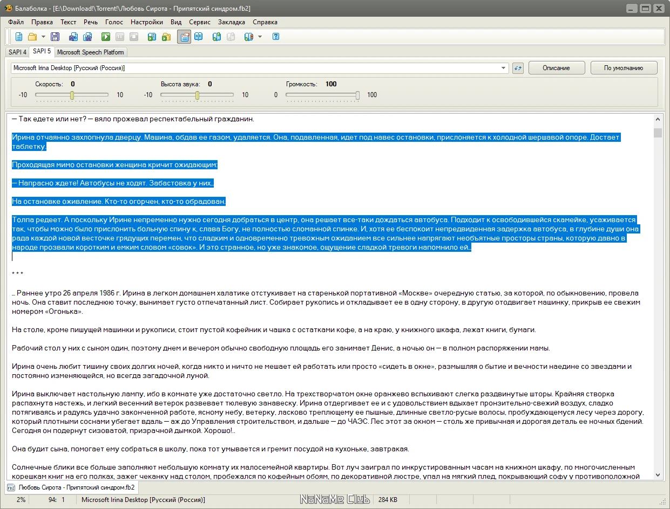Click the line starting «Раннее утро 26 апреля 1986»

tap(326, 293)
